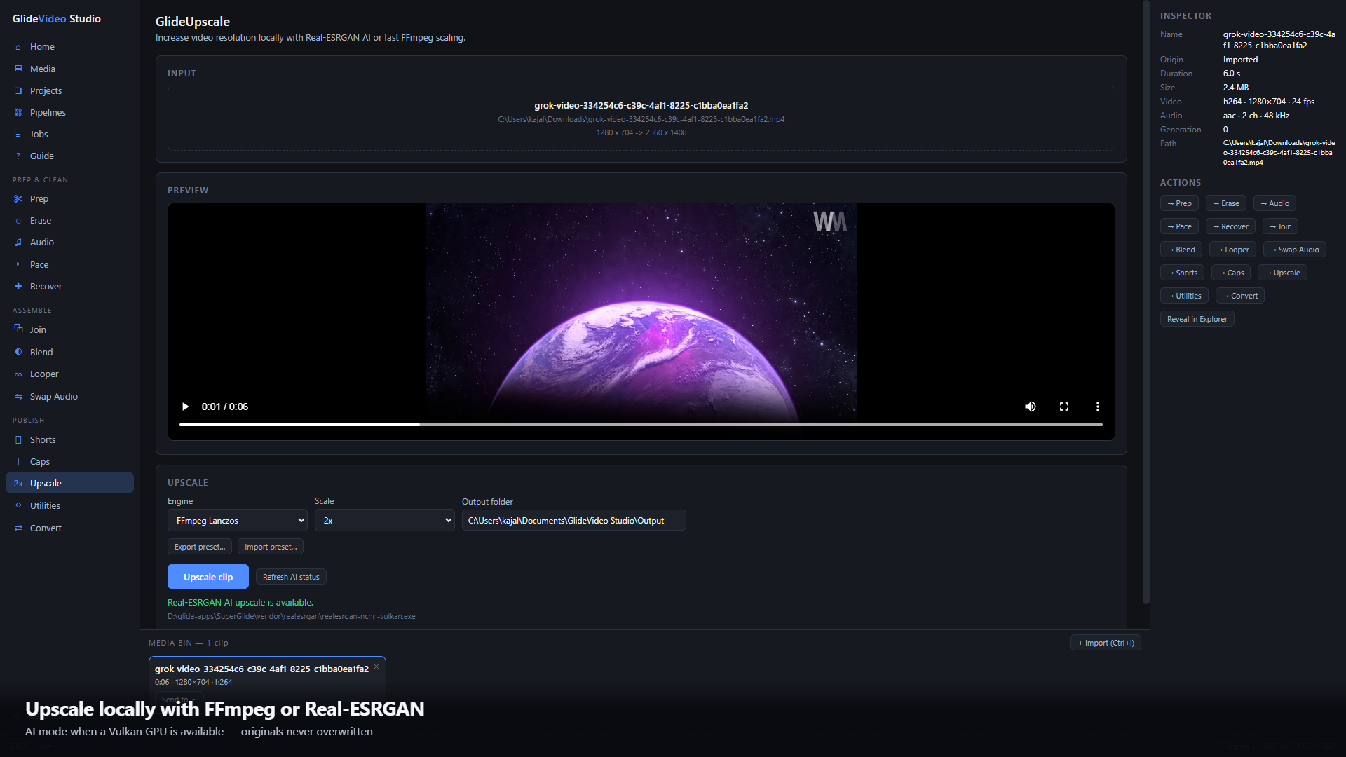Send clip to Erase action
Screen dimensions: 1346x757
(1226, 203)
